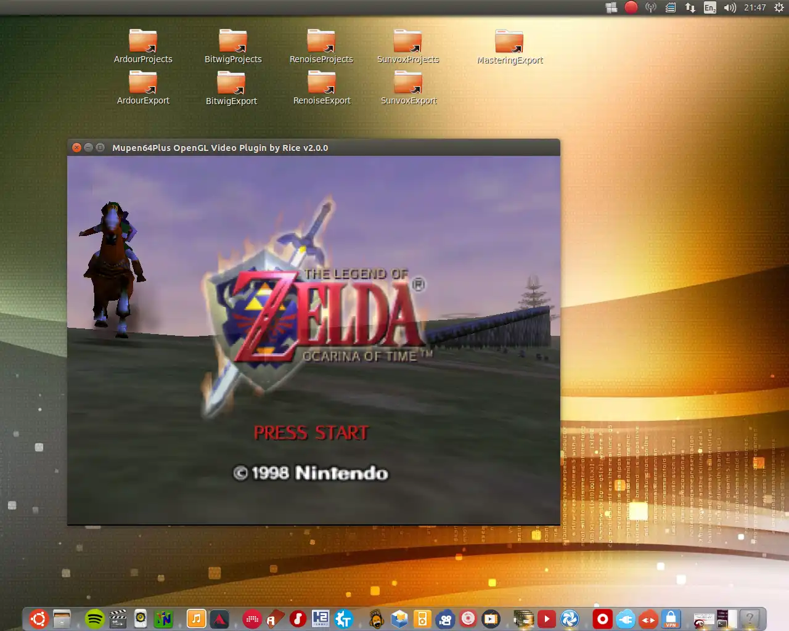Image resolution: width=789 pixels, height=631 pixels.
Task: Open the clapperboard video app in dock
Action: [117, 619]
